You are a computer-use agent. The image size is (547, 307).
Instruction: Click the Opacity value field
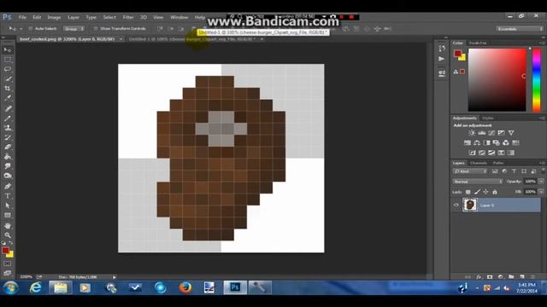coord(530,182)
